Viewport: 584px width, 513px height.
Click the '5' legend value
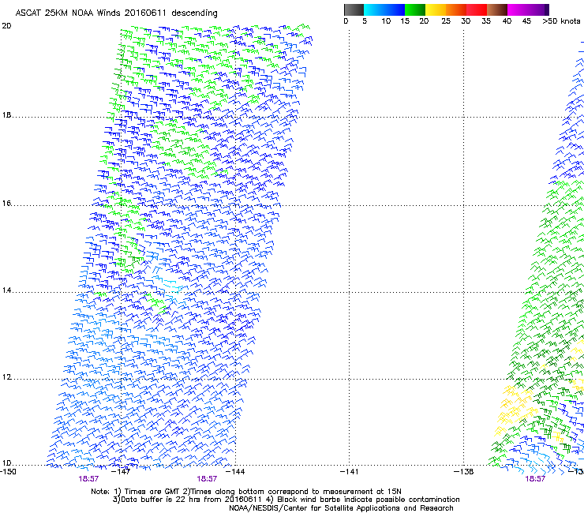pyautogui.click(x=365, y=21)
